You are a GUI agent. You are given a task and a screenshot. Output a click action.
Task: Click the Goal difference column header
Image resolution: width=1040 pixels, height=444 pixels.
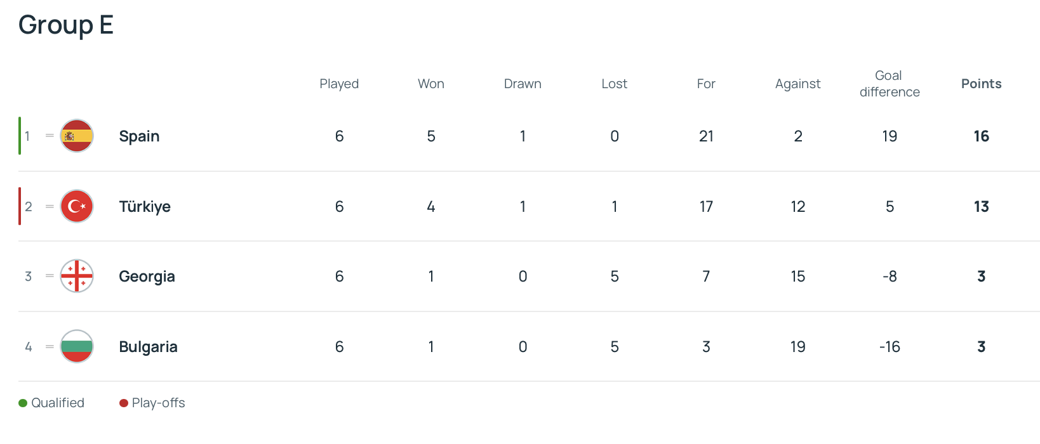tap(890, 84)
